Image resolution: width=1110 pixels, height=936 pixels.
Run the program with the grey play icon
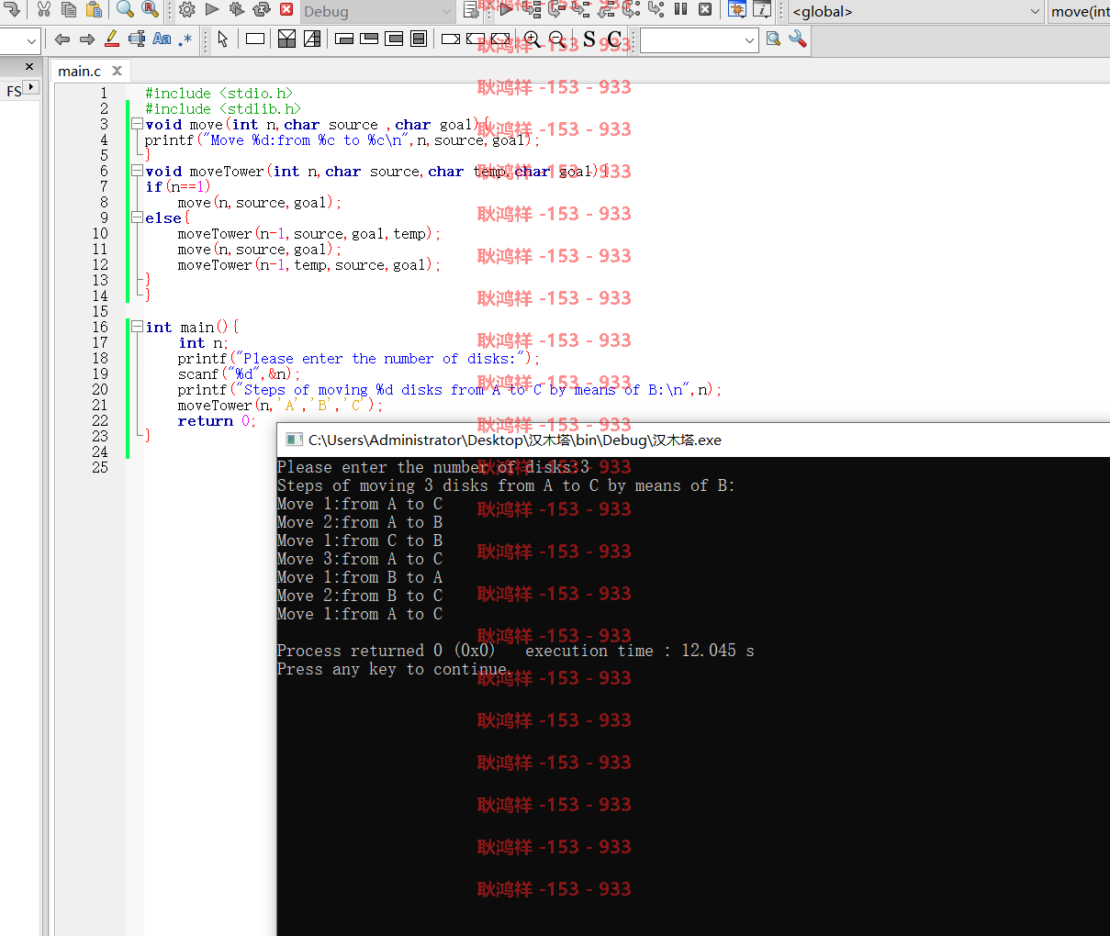pos(212,10)
